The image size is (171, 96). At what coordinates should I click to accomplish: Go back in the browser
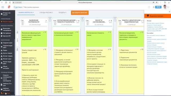(x=2, y=2)
